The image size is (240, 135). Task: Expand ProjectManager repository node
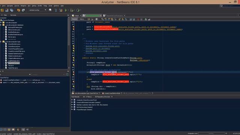[72, 109]
